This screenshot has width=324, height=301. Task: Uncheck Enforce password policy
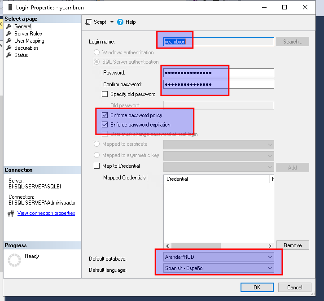point(105,115)
